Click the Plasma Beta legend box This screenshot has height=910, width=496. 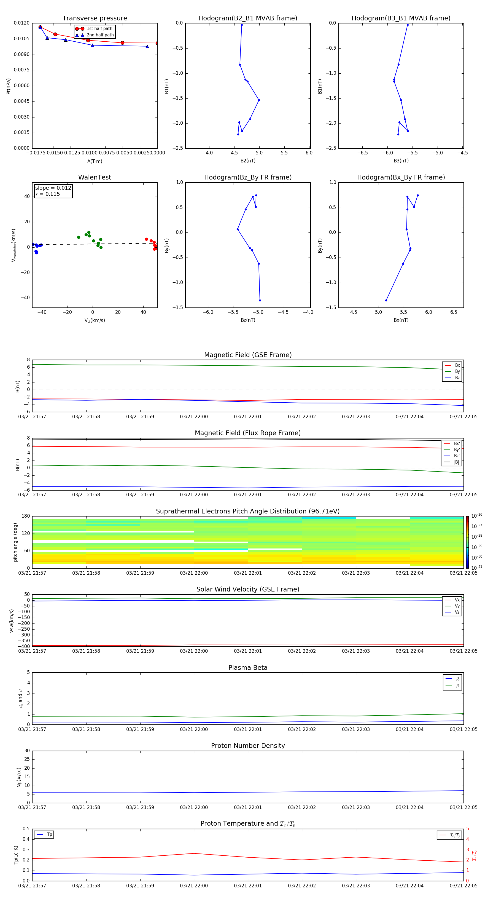pyautogui.click(x=452, y=682)
